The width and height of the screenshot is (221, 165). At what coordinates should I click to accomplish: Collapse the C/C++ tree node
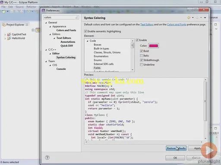[46, 50]
